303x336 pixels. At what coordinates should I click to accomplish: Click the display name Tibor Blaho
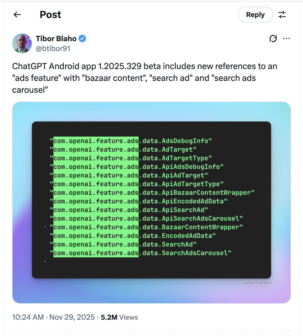[56, 38]
